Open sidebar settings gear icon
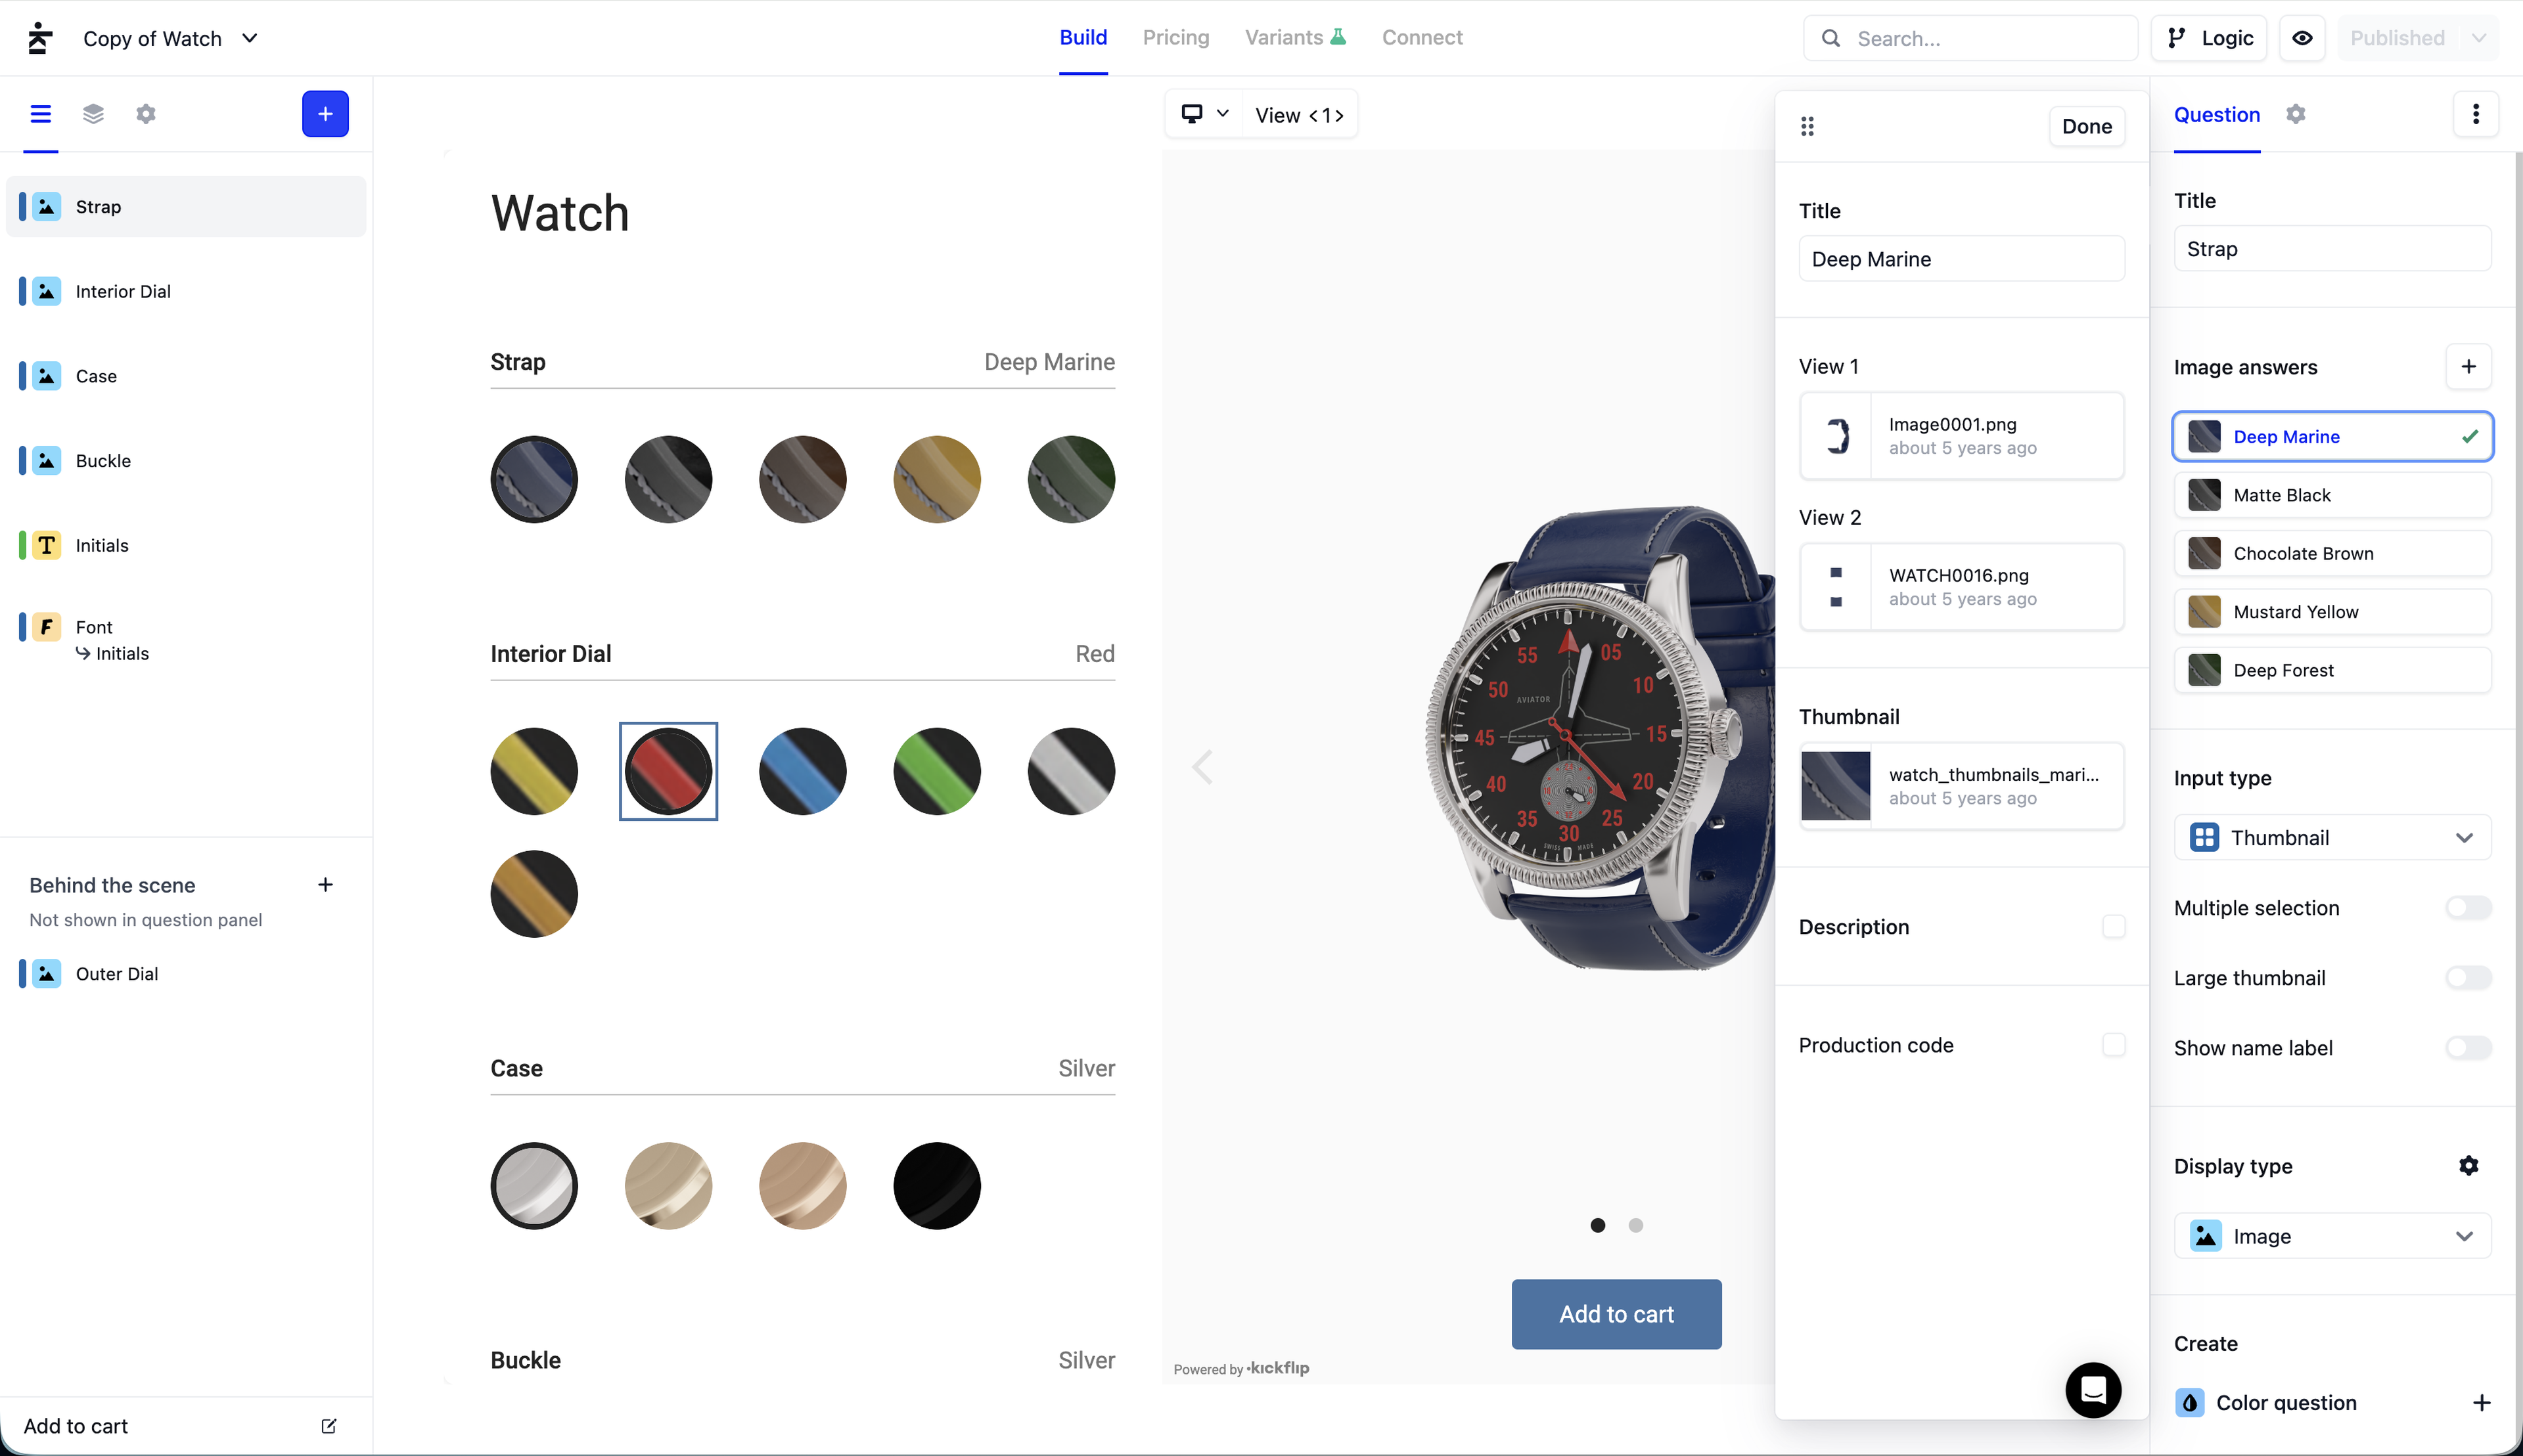The image size is (2523, 1456). 146,114
